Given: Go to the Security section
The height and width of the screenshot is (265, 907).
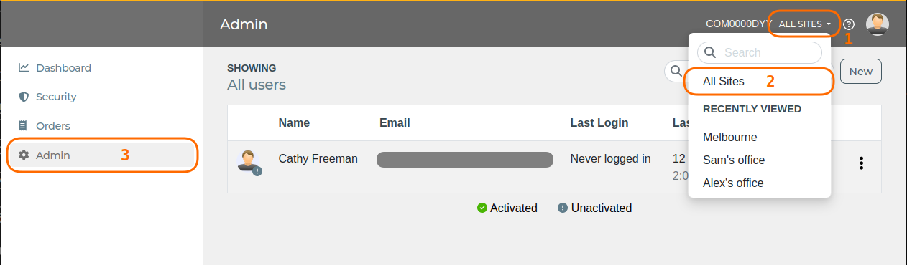Looking at the screenshot, I should (x=56, y=97).
